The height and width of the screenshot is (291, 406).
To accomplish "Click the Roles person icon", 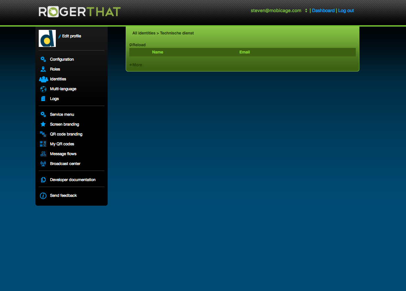I will 43,69.
